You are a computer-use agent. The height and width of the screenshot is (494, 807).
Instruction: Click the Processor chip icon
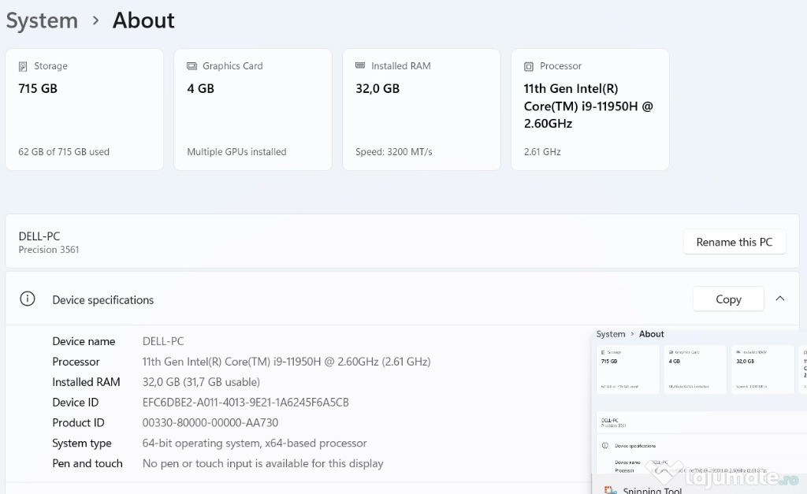coord(529,66)
